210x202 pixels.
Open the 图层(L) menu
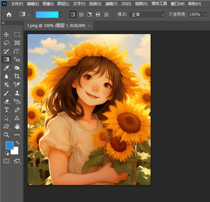tap(63, 4)
